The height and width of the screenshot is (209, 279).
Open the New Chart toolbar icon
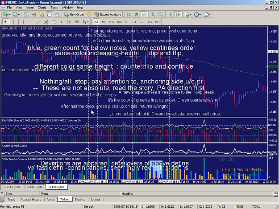coord(5,14)
